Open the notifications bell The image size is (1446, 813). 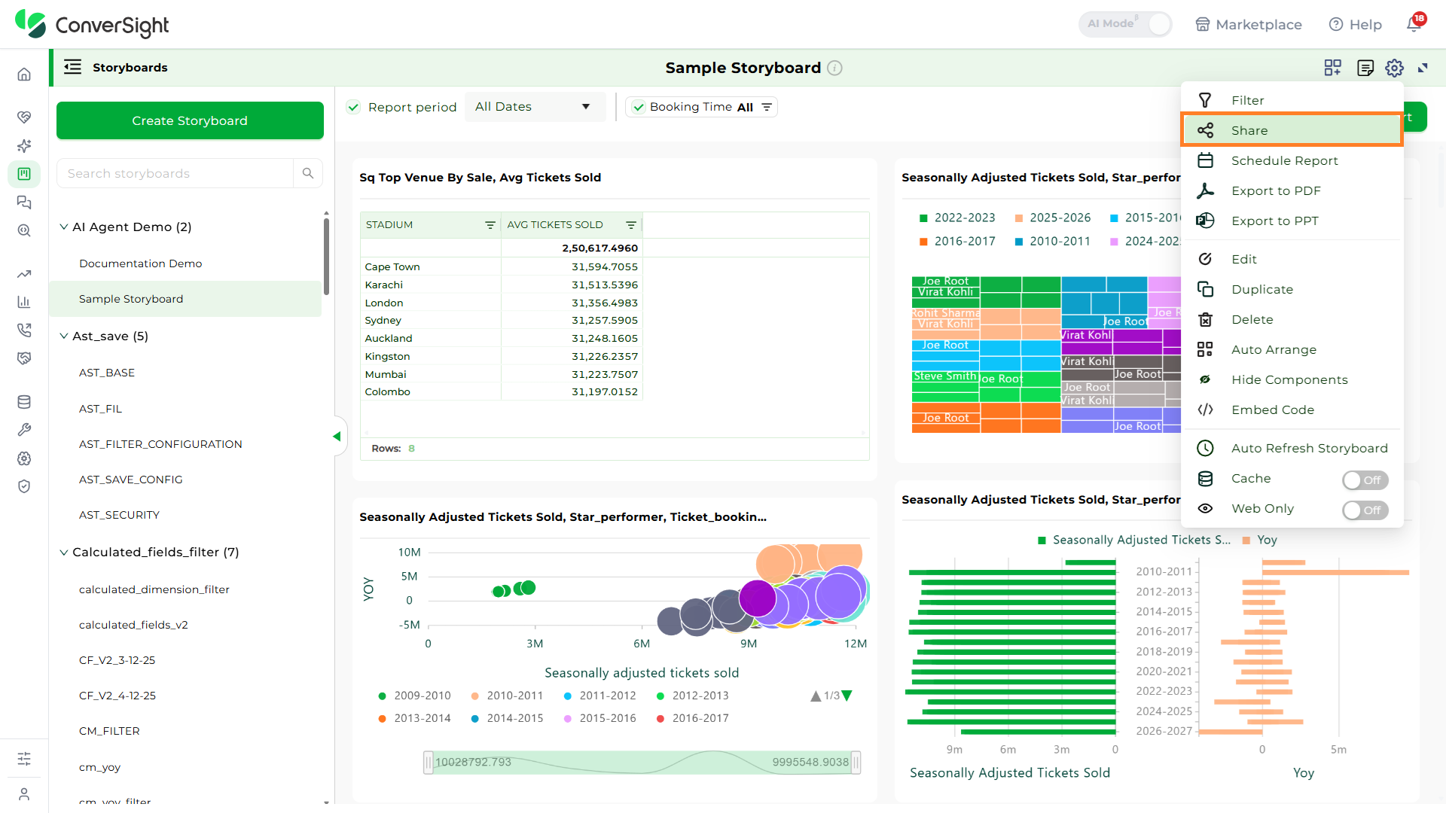pyautogui.click(x=1415, y=24)
